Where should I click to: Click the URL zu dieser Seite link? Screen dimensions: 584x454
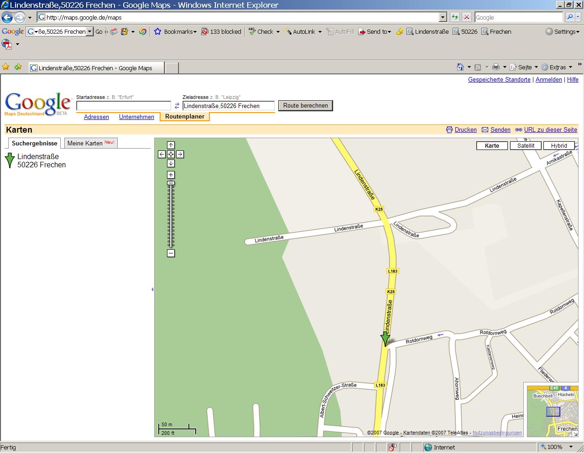(x=550, y=129)
